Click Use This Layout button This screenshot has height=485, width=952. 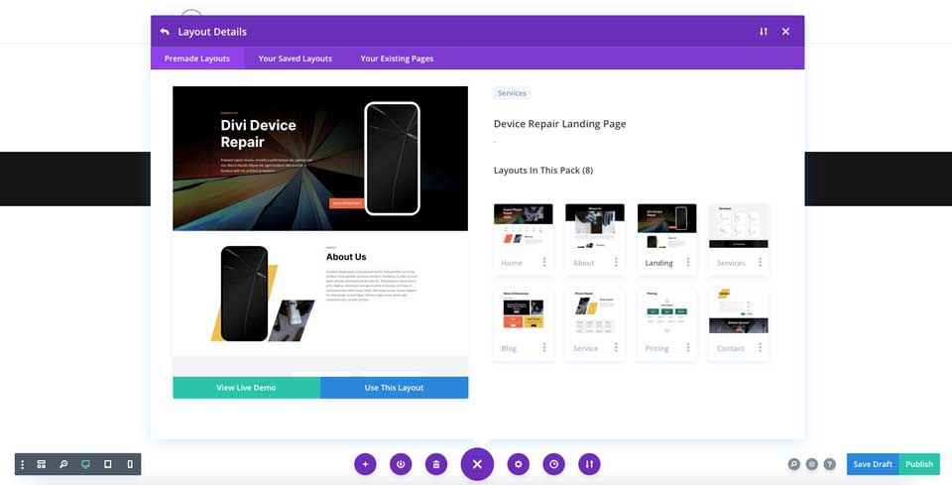(394, 388)
